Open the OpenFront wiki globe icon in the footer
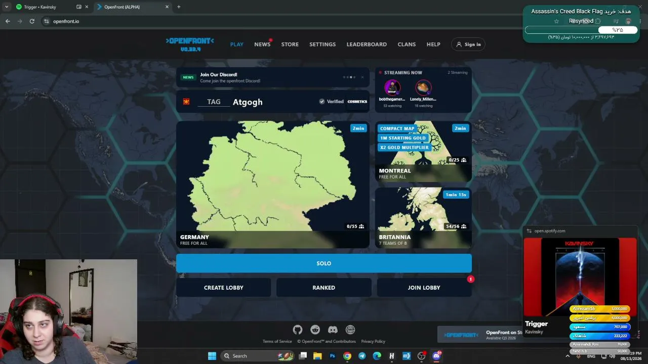Image resolution: width=648 pixels, height=364 pixels. [x=350, y=330]
